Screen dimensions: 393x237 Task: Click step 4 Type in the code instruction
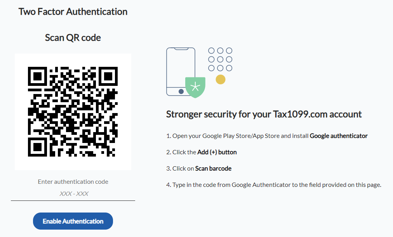point(274,185)
